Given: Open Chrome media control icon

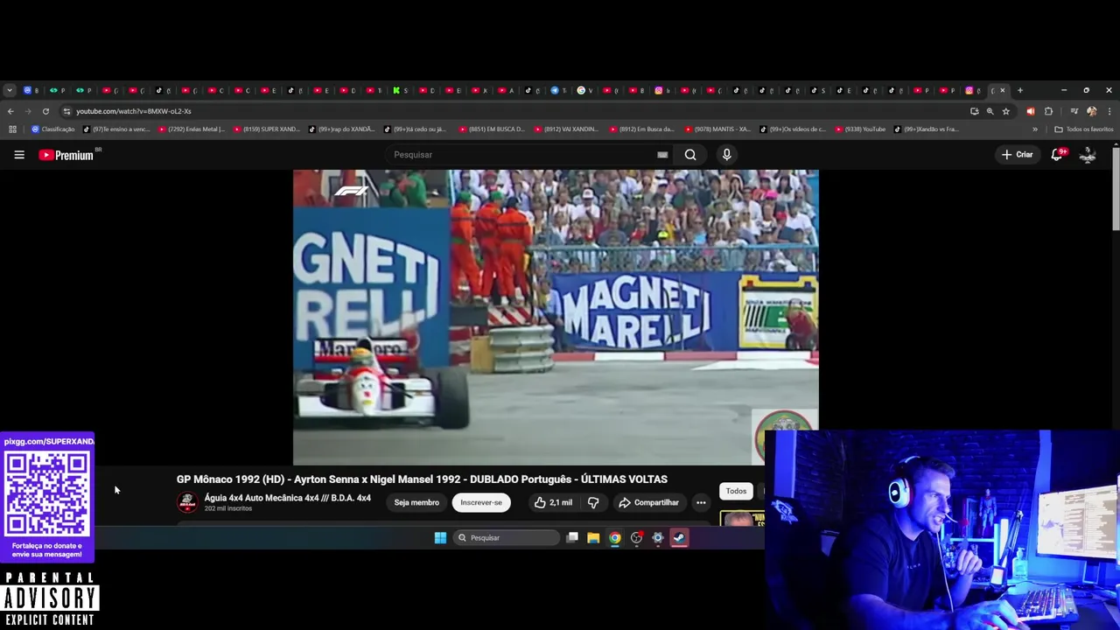Looking at the screenshot, I should click(1074, 111).
